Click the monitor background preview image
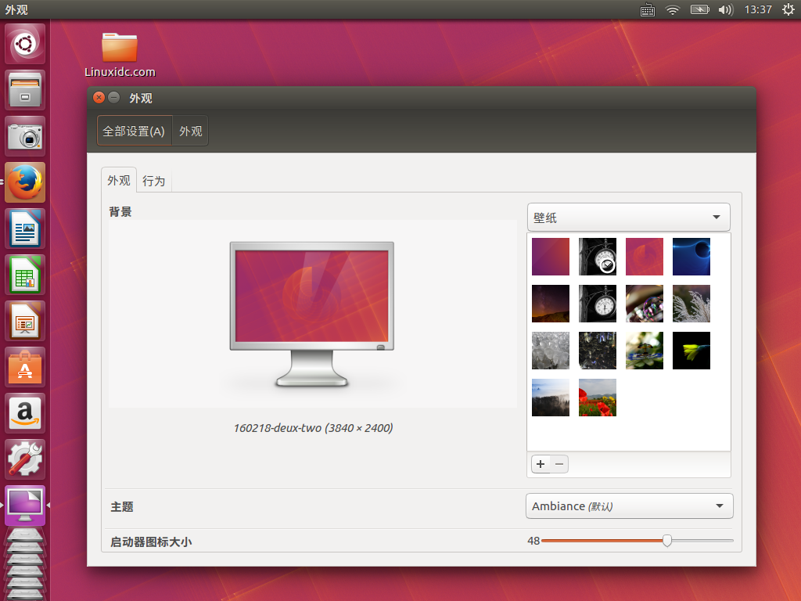Screen dimensions: 801x601 (311, 314)
